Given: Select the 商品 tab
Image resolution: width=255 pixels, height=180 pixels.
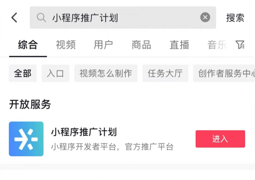Looking at the screenshot, I should [x=141, y=45].
